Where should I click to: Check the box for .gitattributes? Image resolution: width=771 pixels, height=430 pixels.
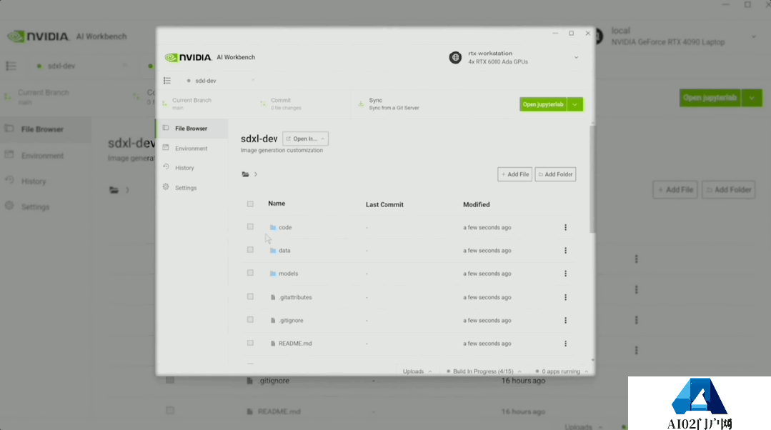pos(250,297)
